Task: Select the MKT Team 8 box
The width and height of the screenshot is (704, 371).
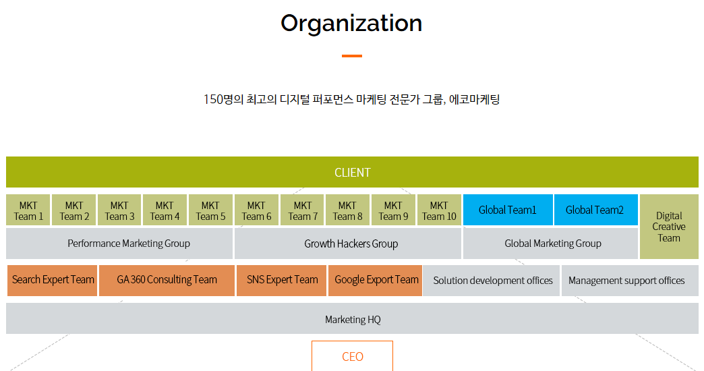Action: 347,210
